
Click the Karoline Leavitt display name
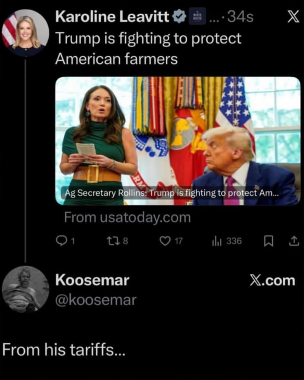(x=113, y=17)
